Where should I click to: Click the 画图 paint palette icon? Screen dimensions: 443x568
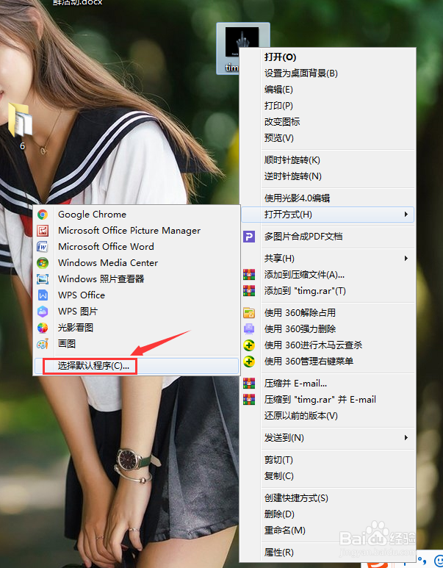43,344
